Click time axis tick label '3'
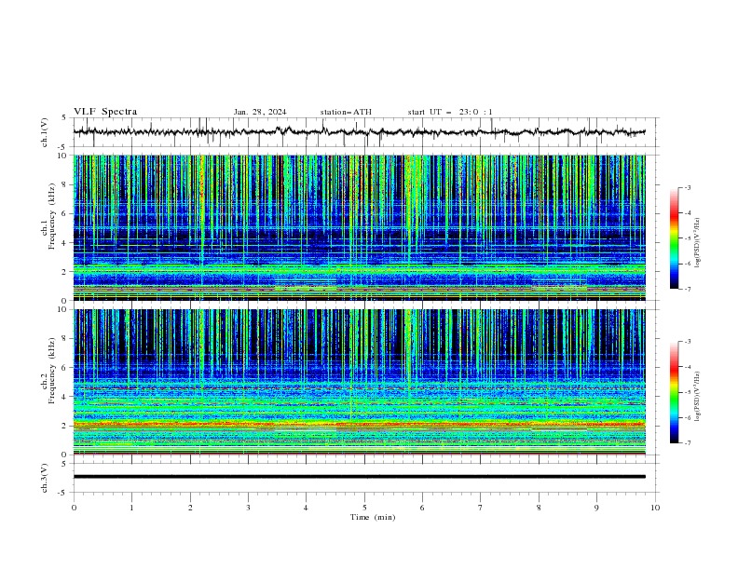This screenshot has width=738, height=570. pos(248,508)
